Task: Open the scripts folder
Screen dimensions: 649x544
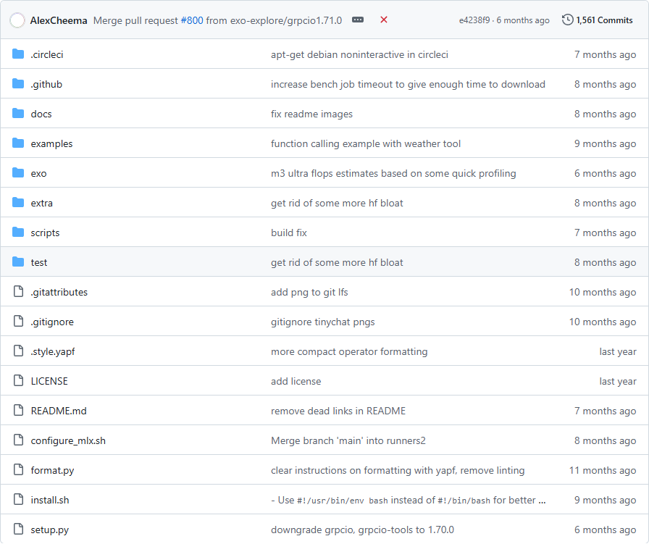Action: (x=45, y=233)
